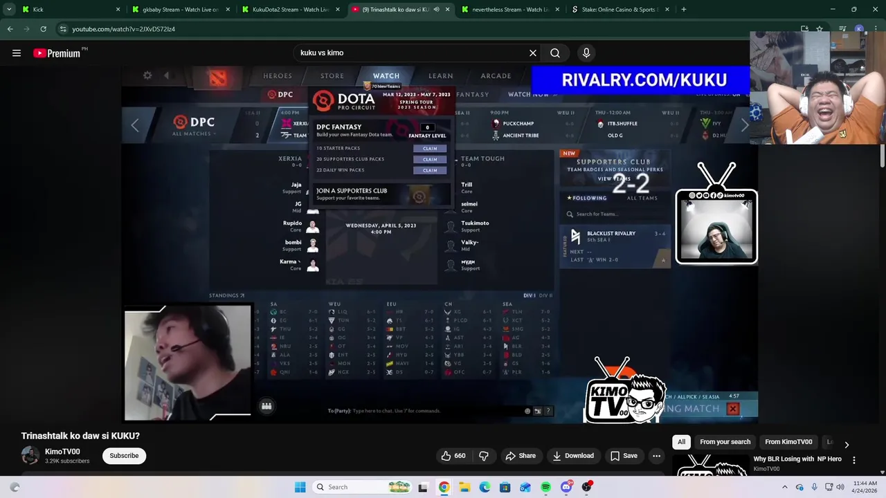This screenshot has height=498, width=886.
Task: Bookmark this page with the star
Action: coord(820,29)
